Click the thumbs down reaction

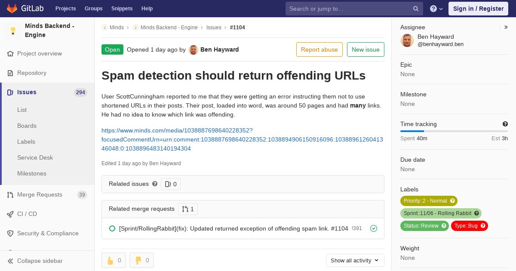pyautogui.click(x=141, y=260)
